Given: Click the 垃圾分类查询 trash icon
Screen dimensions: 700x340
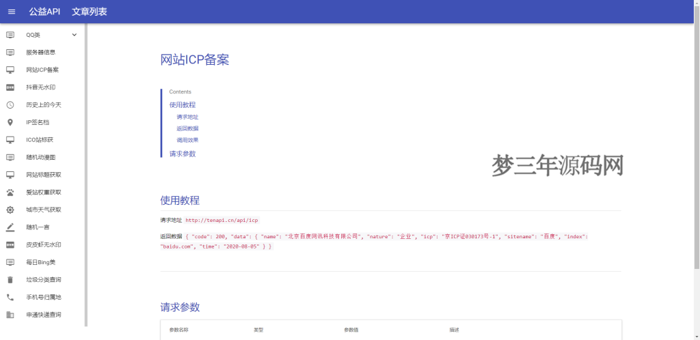Looking at the screenshot, I should [10, 280].
